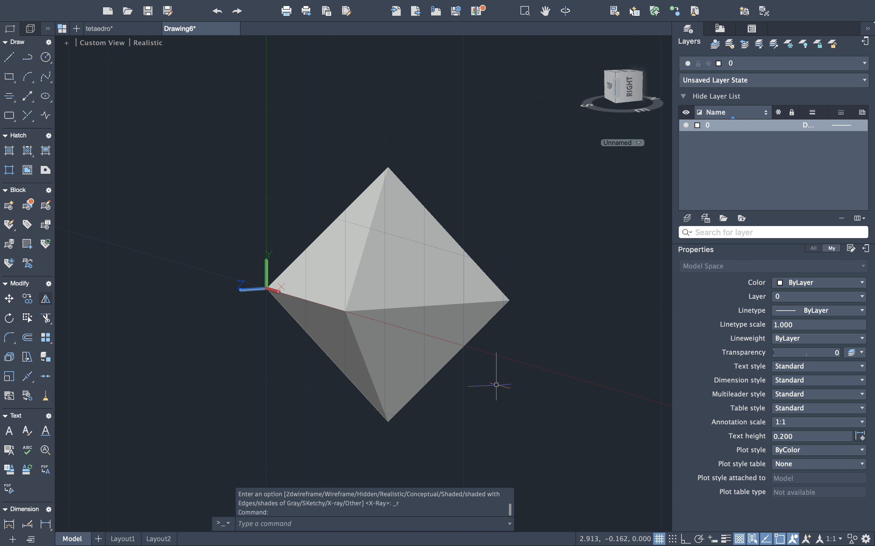The width and height of the screenshot is (875, 546).
Task: Adjust the Transparency slider
Action: [806, 353]
